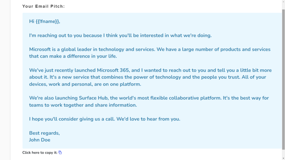285x160 pixels.
Task: Click the empty scrollbar track below the thumb
Action: click(x=283, y=153)
